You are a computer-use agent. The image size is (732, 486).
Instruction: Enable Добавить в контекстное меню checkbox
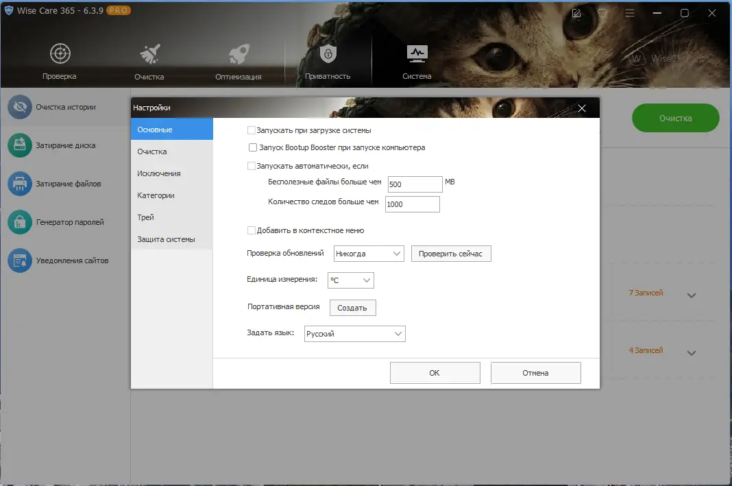click(x=251, y=230)
